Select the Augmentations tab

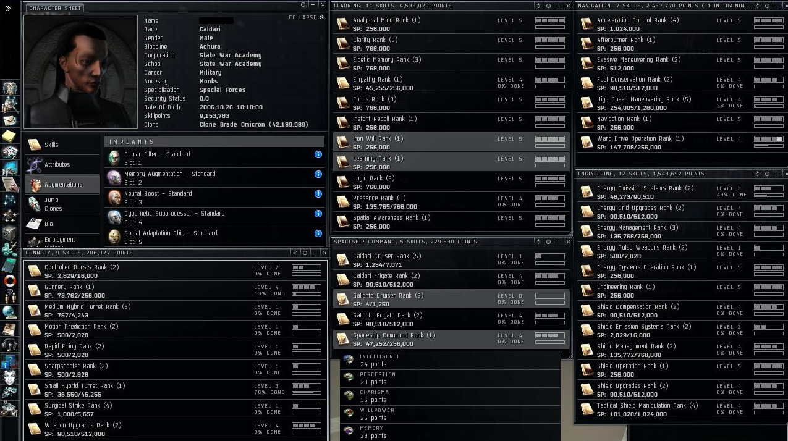click(62, 185)
